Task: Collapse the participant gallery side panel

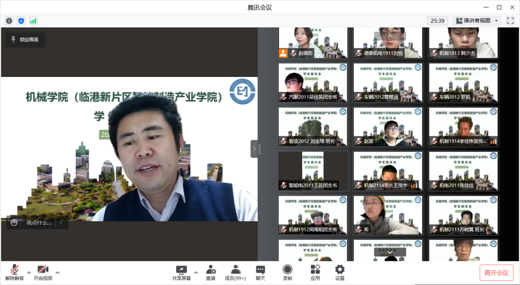Action: 254,149
